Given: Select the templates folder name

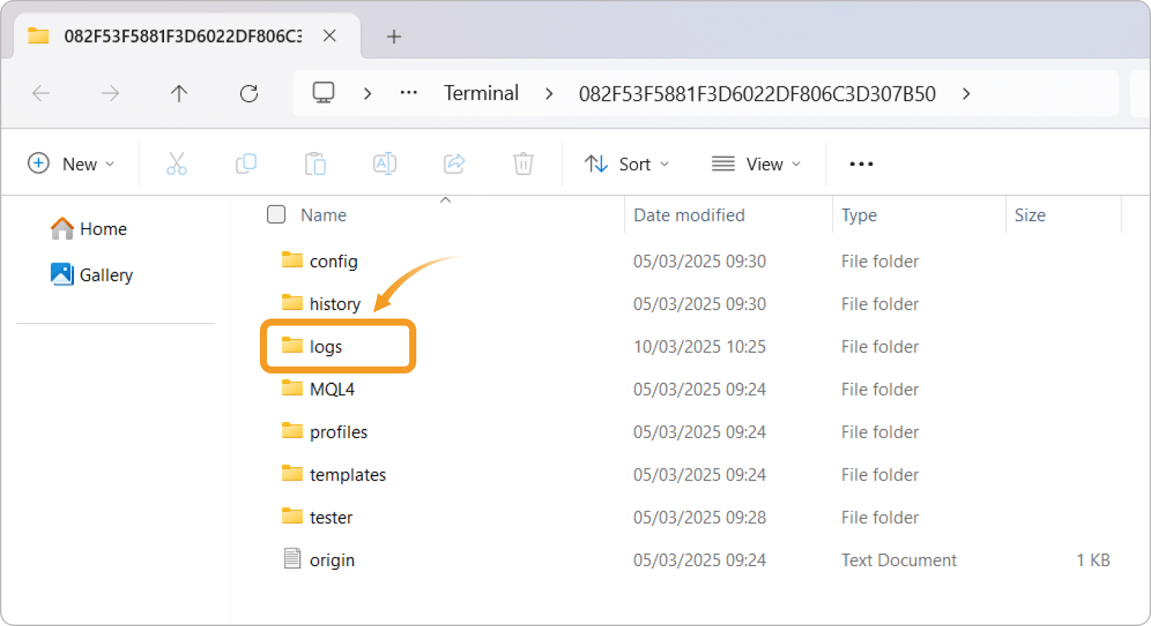Looking at the screenshot, I should [x=348, y=475].
